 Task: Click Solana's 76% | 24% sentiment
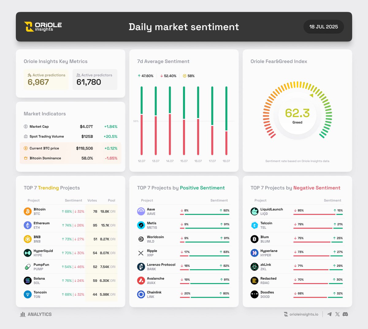pyautogui.click(x=73, y=280)
